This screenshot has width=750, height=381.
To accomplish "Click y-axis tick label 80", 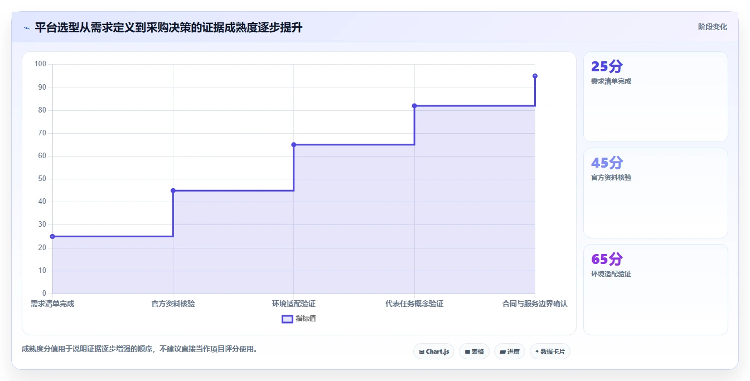I will 42,110.
